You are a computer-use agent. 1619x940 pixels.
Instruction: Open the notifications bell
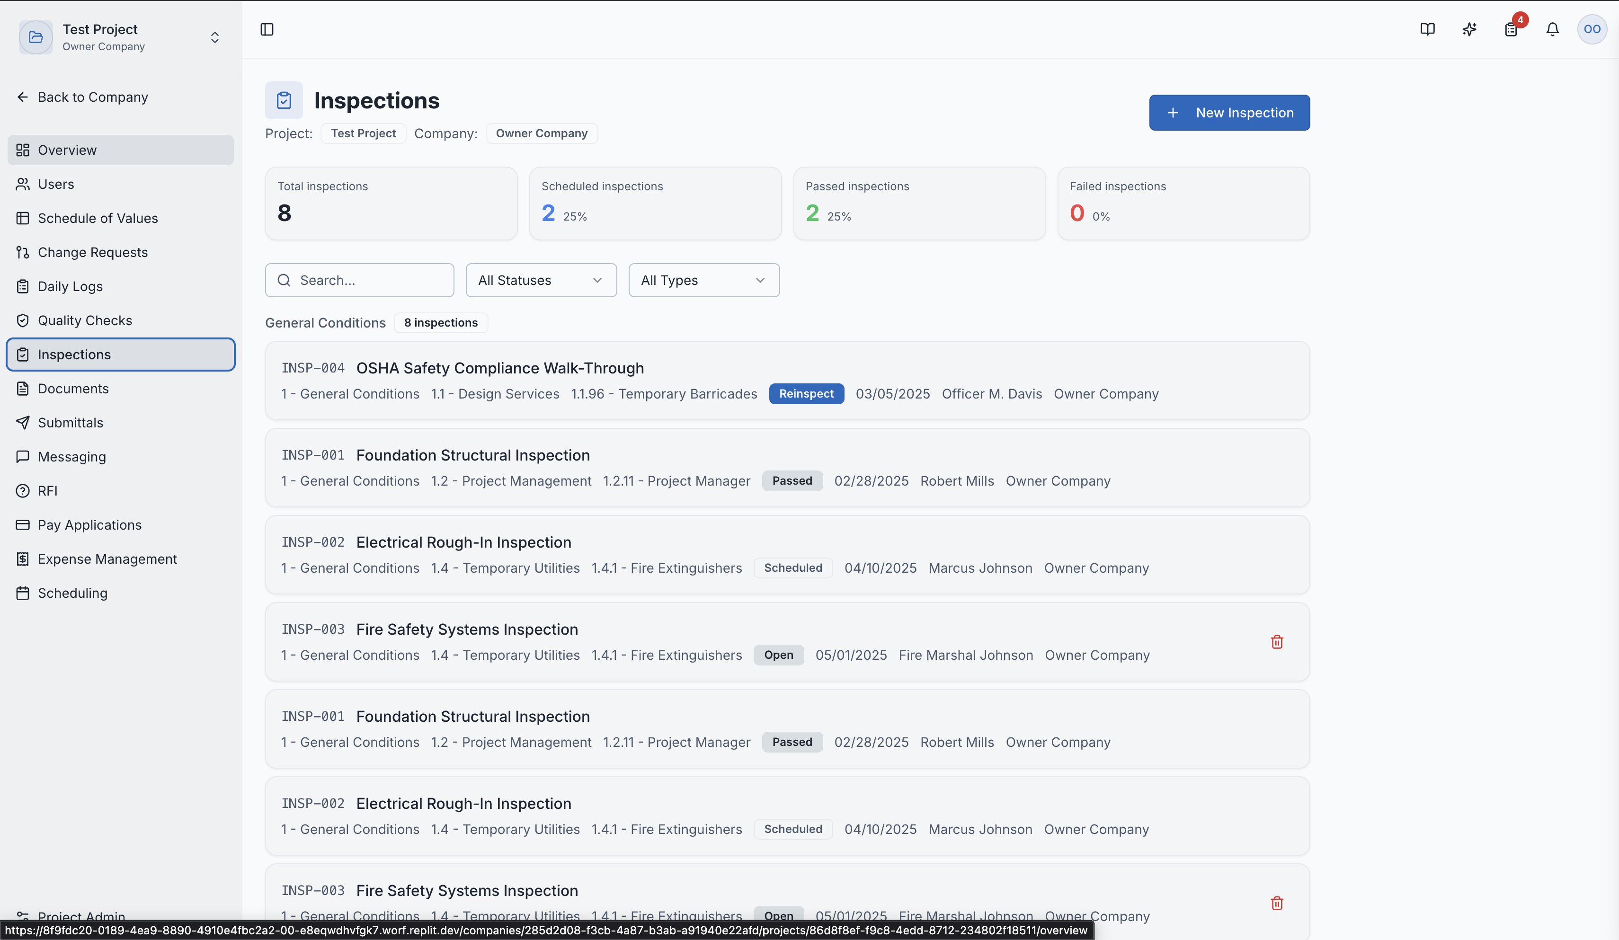[x=1552, y=29]
